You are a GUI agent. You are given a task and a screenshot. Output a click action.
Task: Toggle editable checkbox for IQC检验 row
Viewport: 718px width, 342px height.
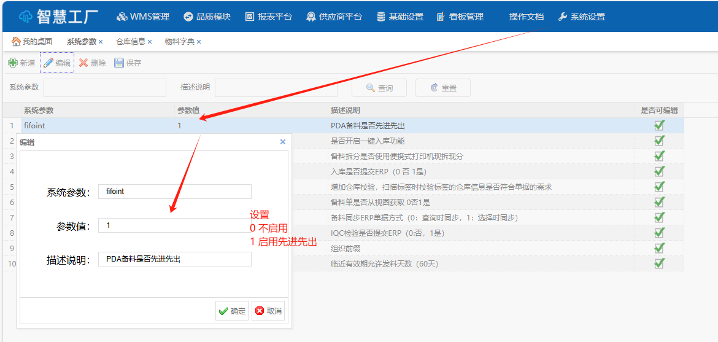point(659,233)
